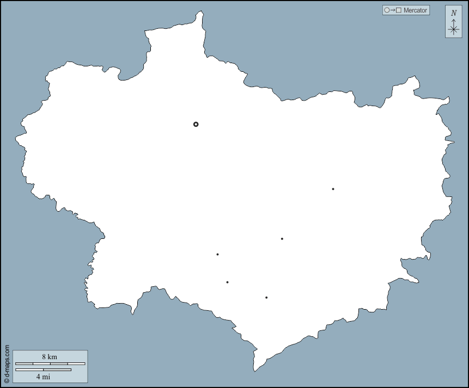
Task: Click the southernmost small city dot
Action: click(x=266, y=297)
